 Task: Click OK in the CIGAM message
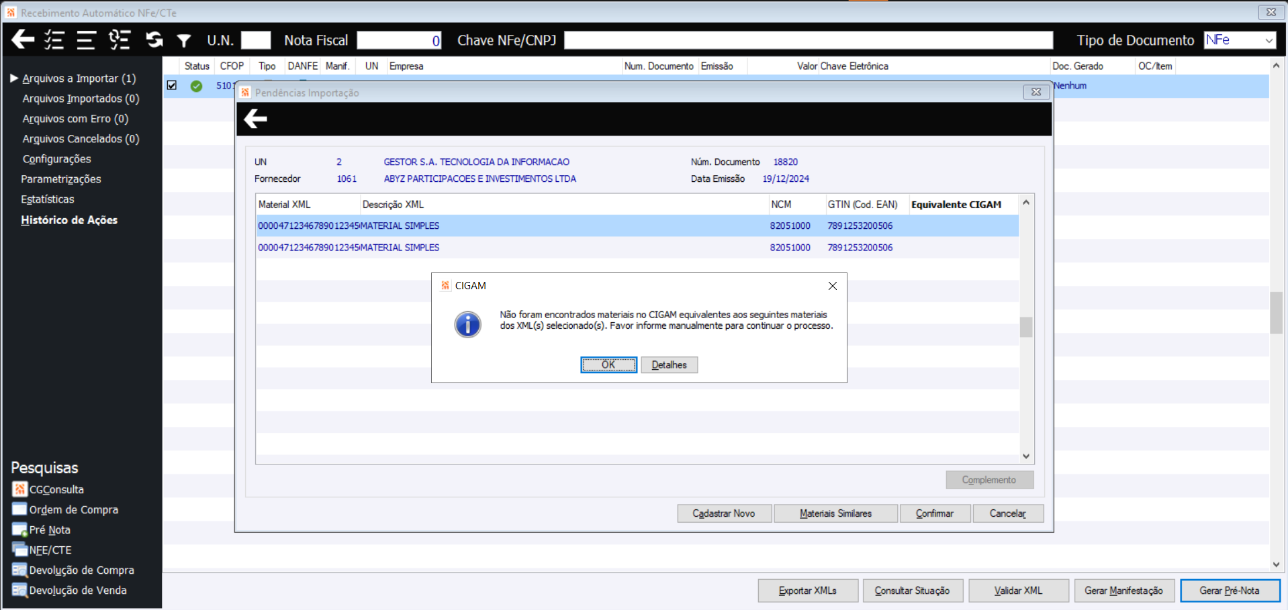tap(608, 364)
